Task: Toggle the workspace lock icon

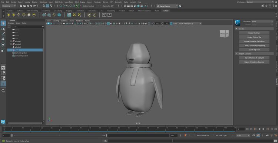Action: tap(276, 2)
